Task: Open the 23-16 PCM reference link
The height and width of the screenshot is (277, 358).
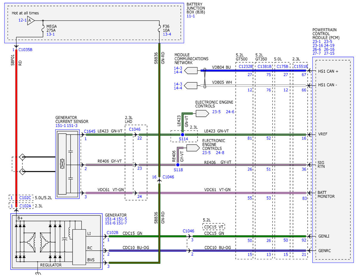Action: 318,46
